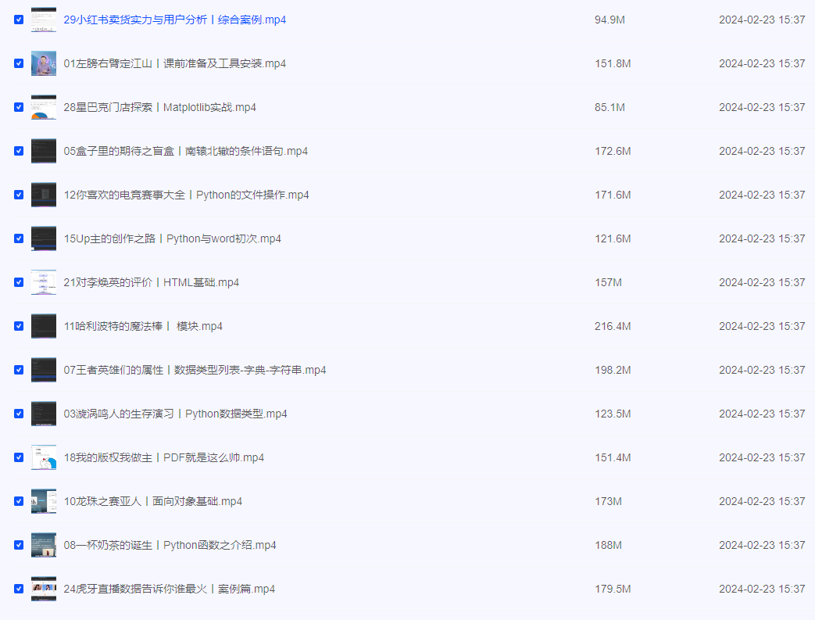The height and width of the screenshot is (620, 815).
Task: View the 28星巴克门店探索 video thumbnail
Action: pos(43,106)
